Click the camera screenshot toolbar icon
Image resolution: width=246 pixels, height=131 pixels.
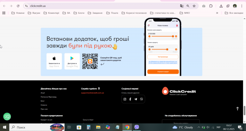204,6
